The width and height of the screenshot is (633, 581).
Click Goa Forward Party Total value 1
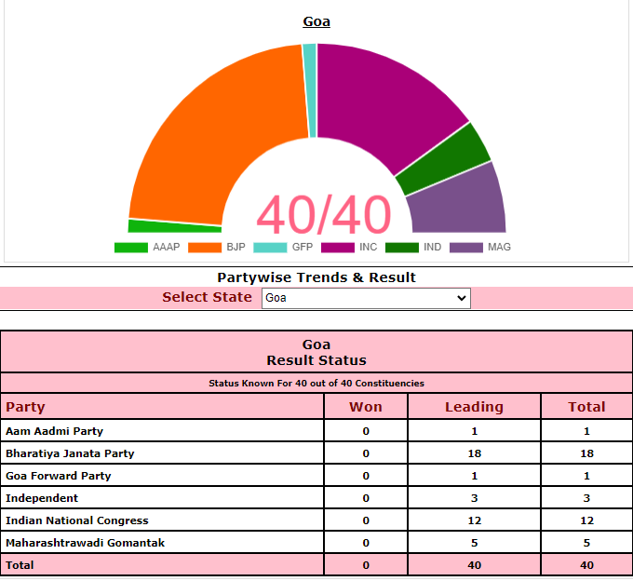(587, 476)
